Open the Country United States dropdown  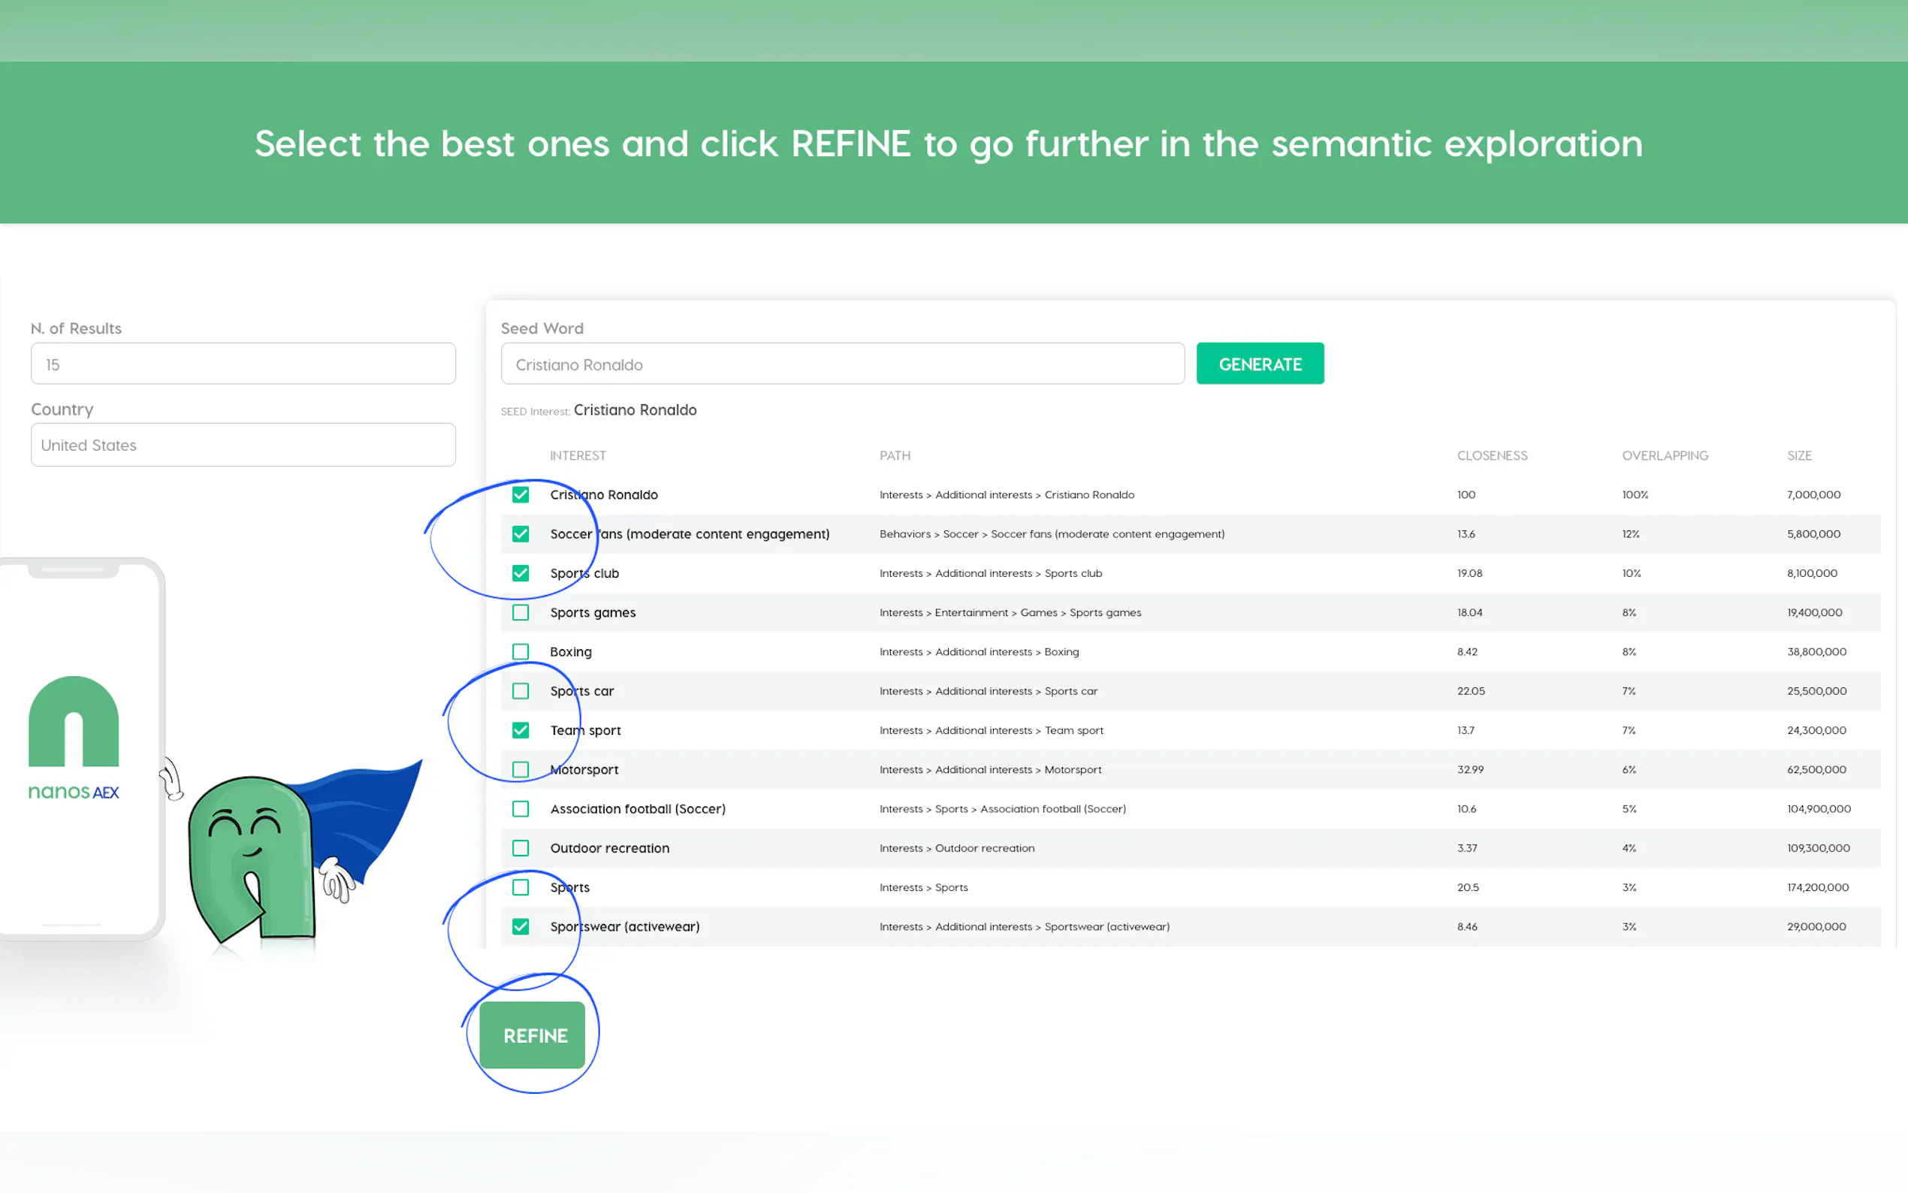tap(243, 445)
